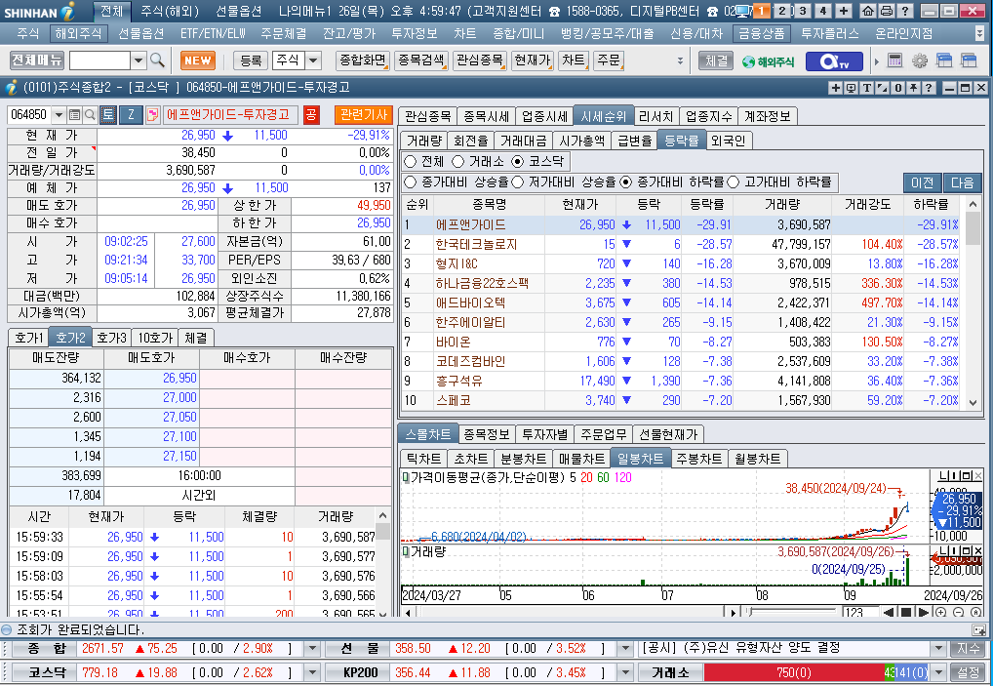Click the 토 icon button
Viewport: 993px width, 686px height.
coord(108,114)
